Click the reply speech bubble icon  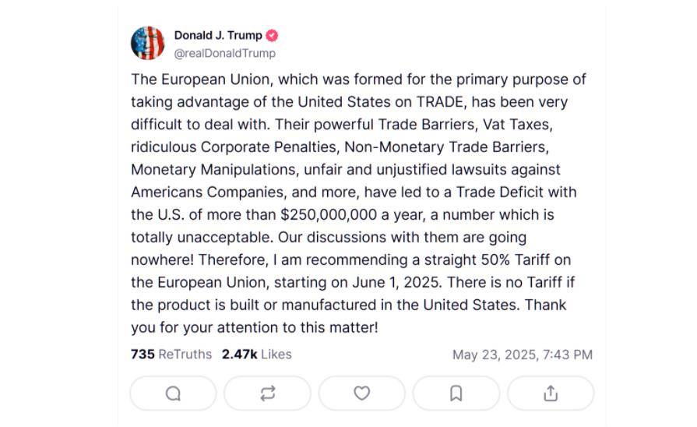point(173,393)
